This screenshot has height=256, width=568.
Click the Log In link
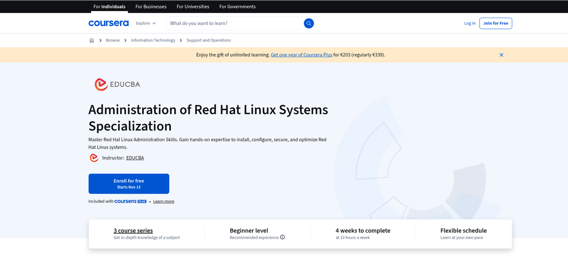coord(470,23)
